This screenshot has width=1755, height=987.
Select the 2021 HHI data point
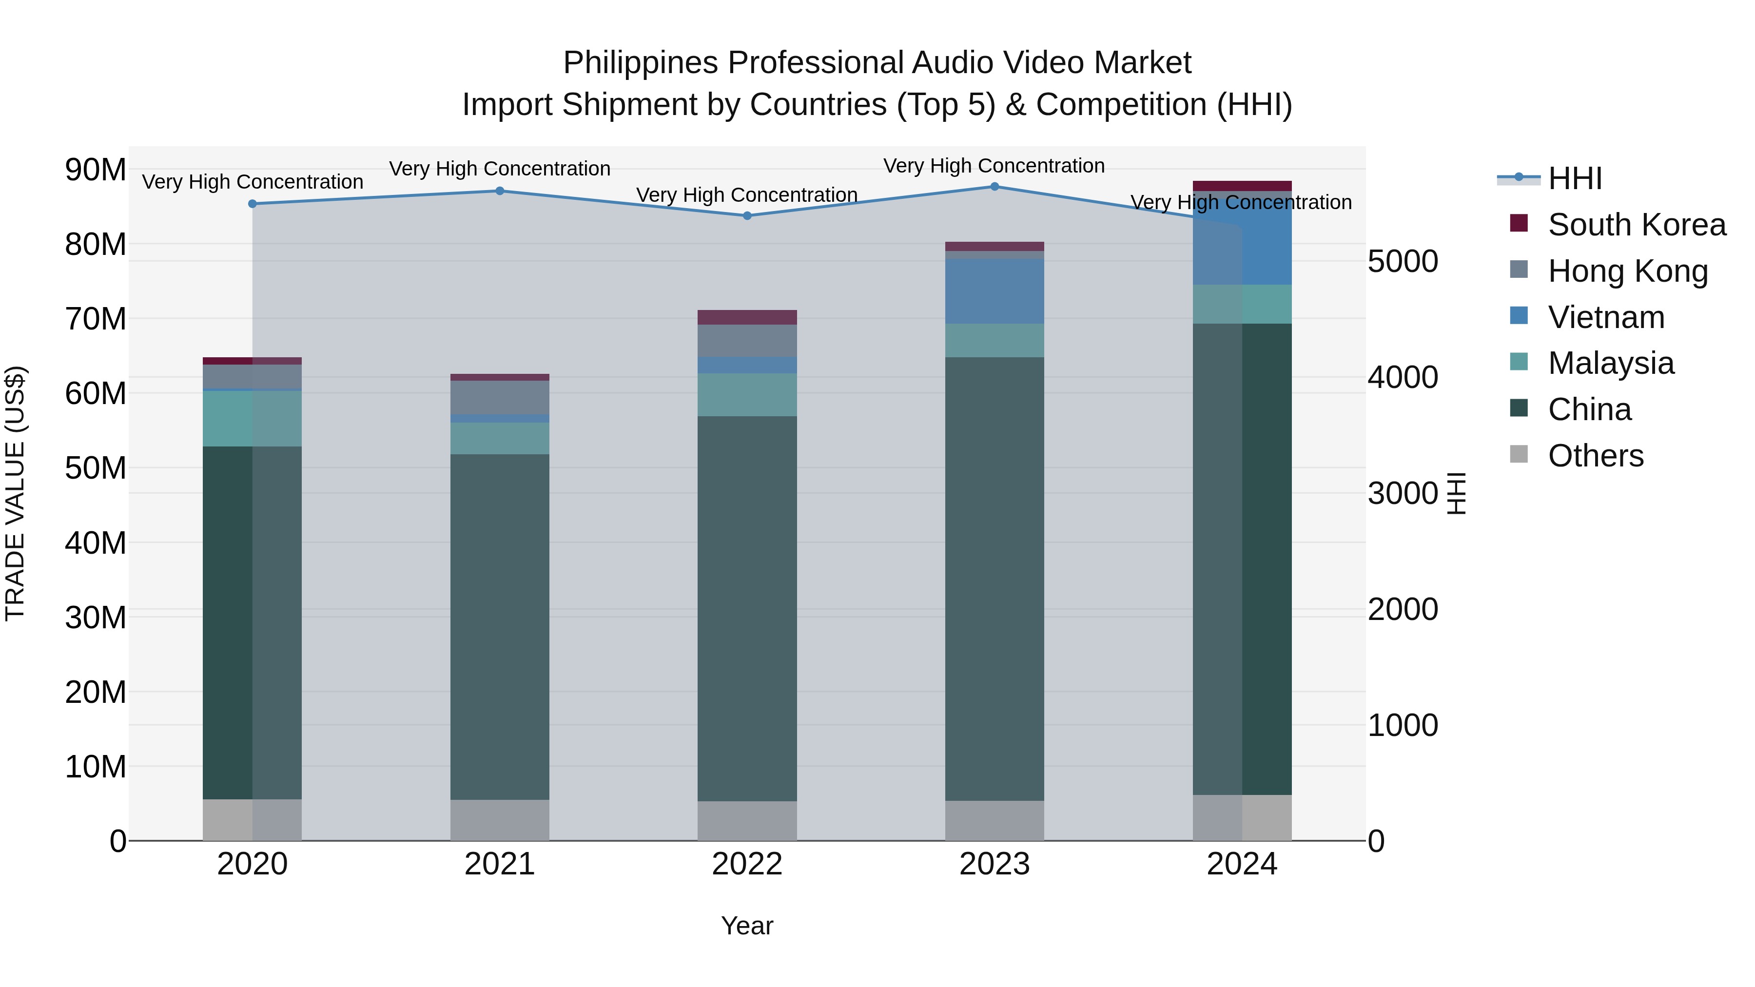tap(499, 191)
